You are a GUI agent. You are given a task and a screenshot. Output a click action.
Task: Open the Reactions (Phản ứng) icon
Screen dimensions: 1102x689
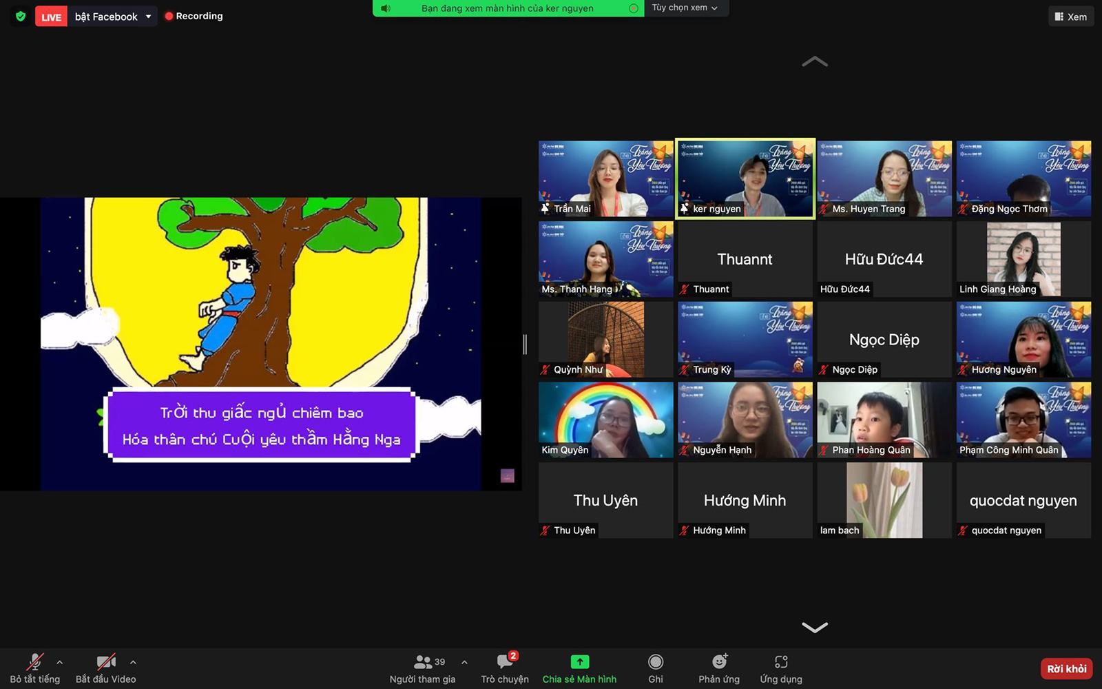pos(719,662)
